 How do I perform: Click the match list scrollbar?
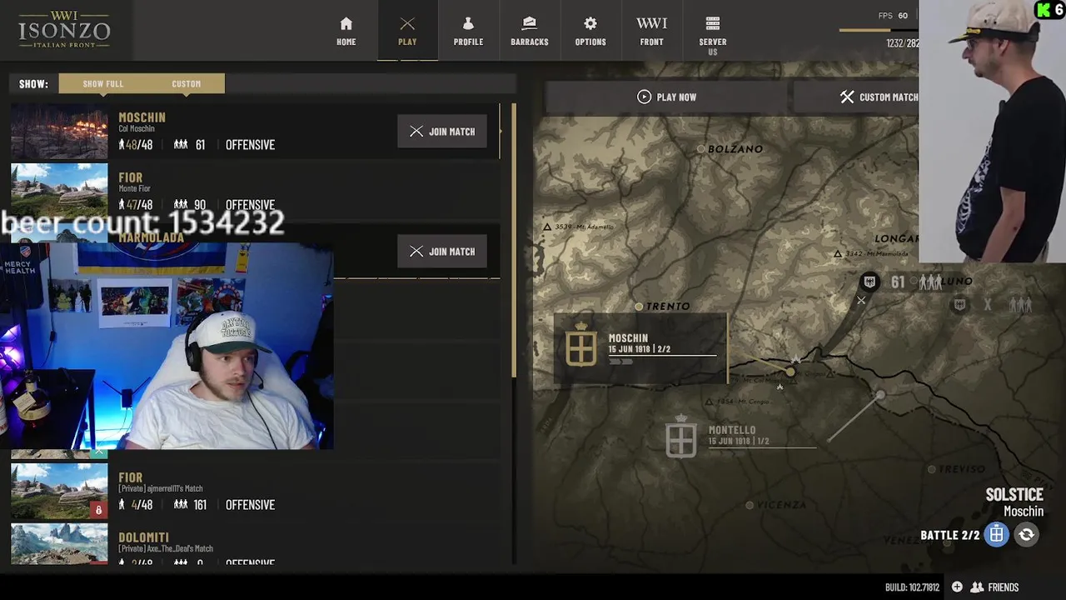tap(514, 240)
